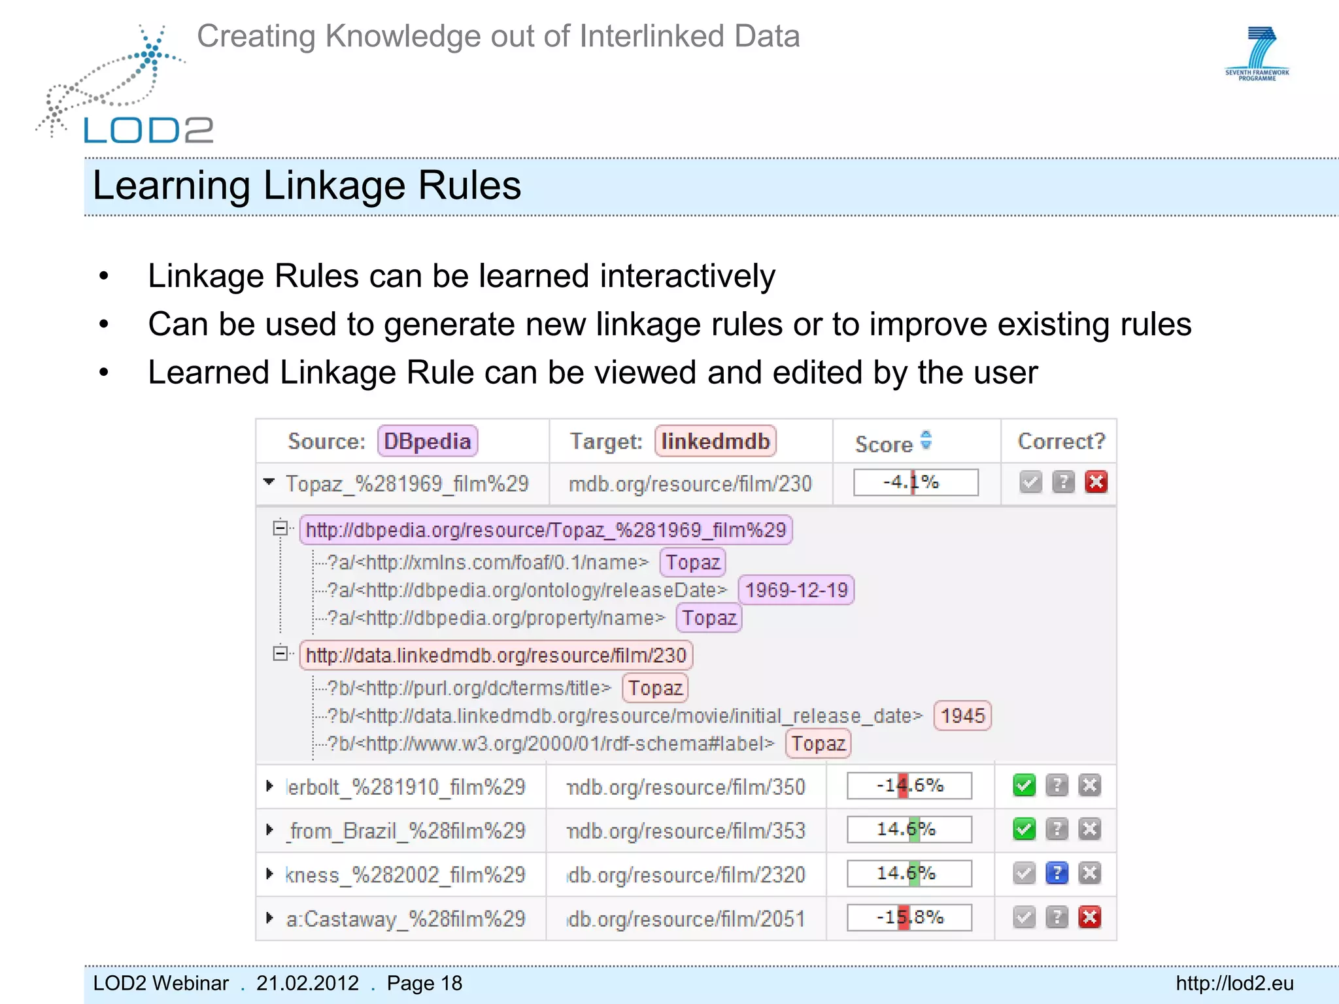Image resolution: width=1339 pixels, height=1004 pixels.
Task: Click question mark icon on film/350 row
Action: coord(1057,785)
